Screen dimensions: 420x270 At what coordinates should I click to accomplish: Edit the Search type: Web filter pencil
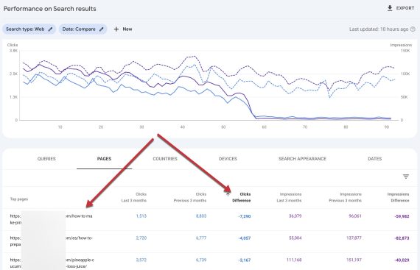pos(50,29)
